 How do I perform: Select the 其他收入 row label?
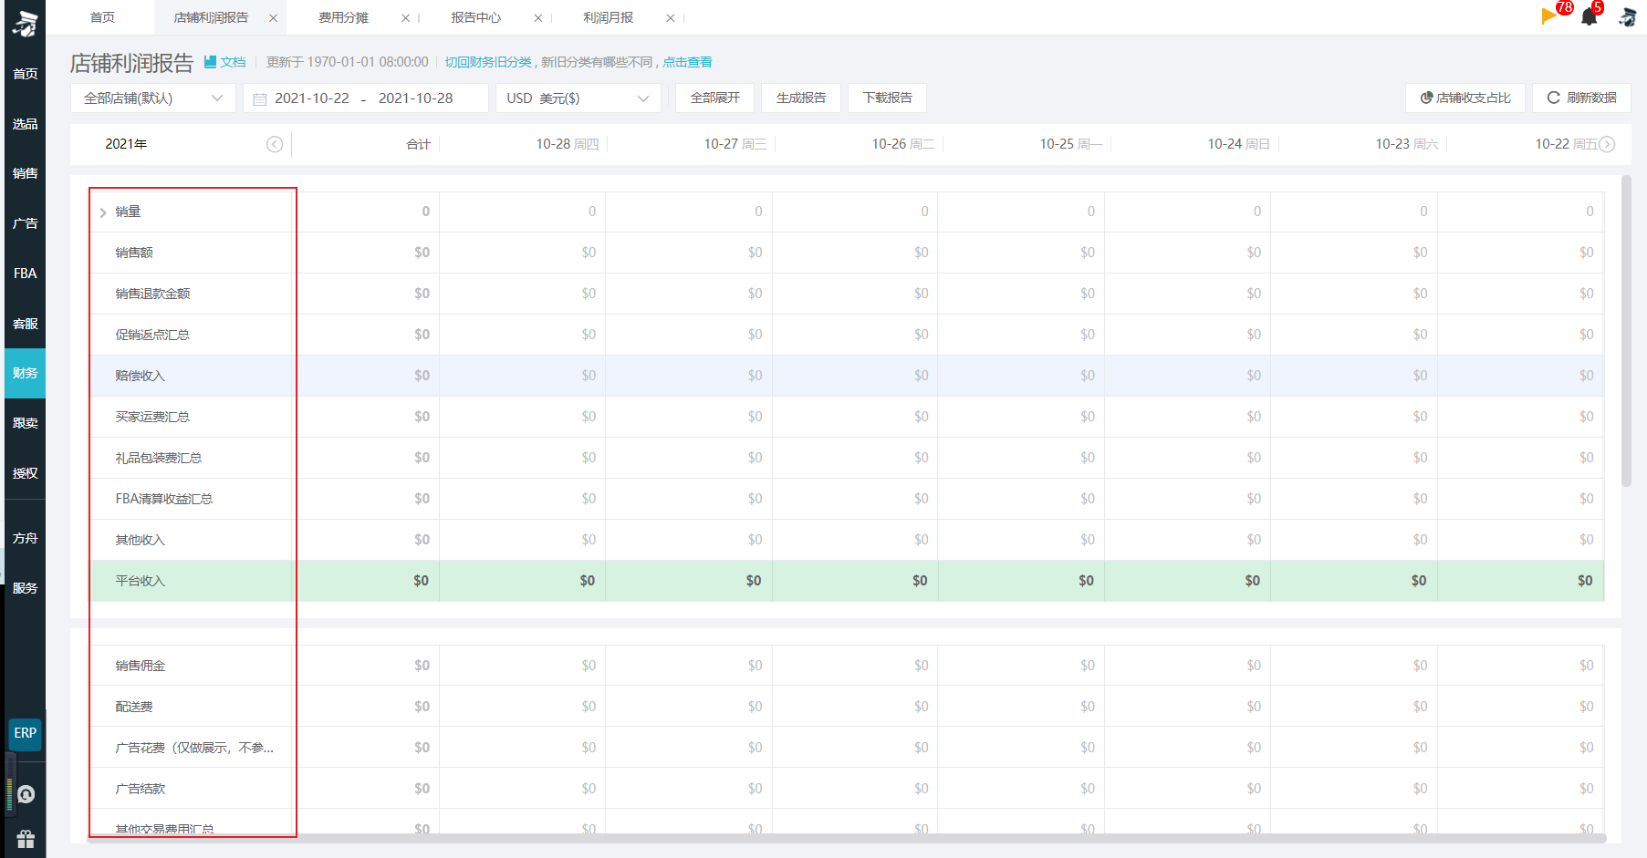[140, 540]
